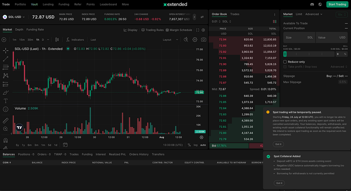Open the Discord link icon
Image resolution: width=351 pixels, height=191 pixels.
click(x=312, y=4)
